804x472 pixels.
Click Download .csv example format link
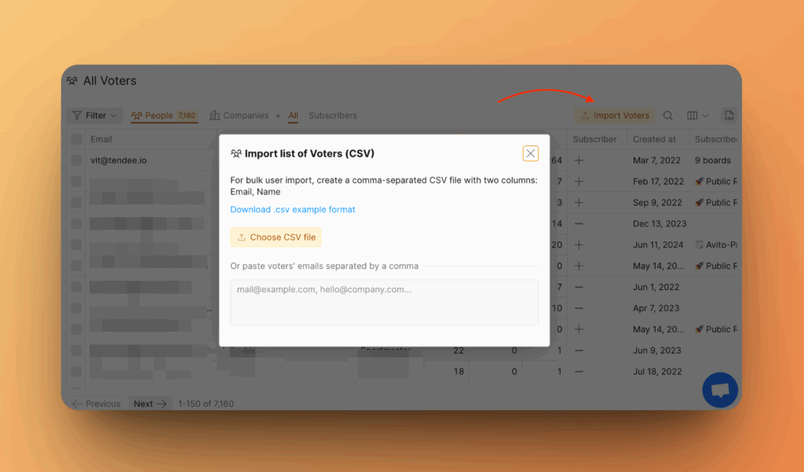(x=293, y=210)
